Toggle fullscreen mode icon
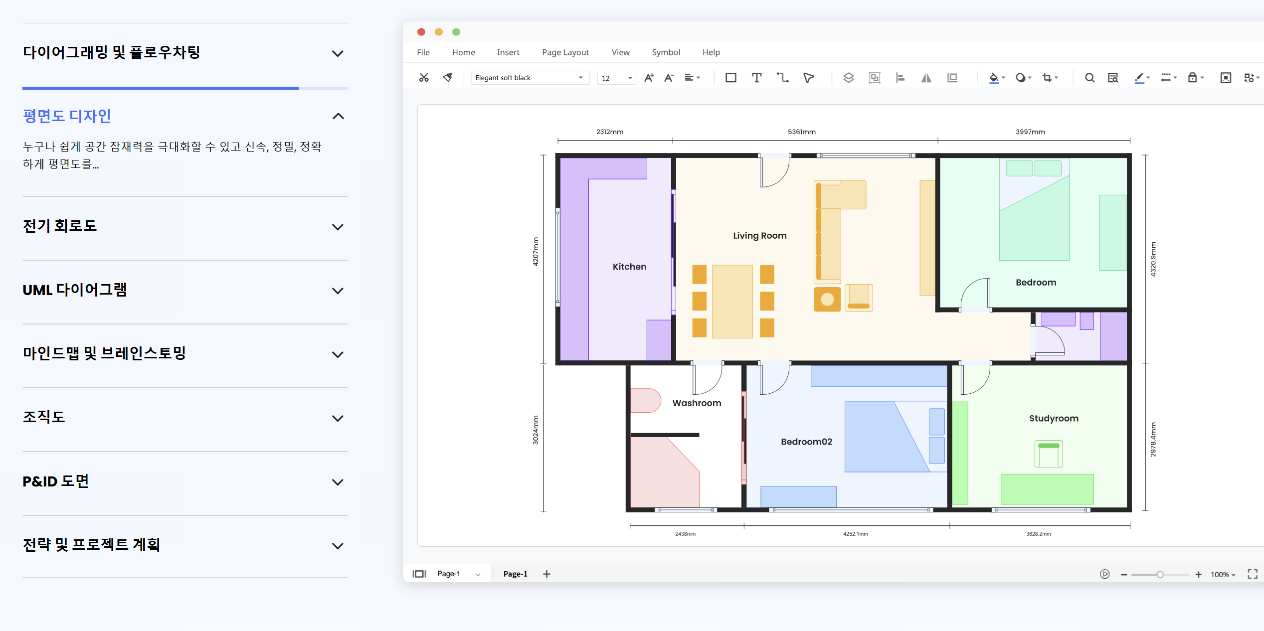This screenshot has width=1264, height=631. coord(1253,574)
